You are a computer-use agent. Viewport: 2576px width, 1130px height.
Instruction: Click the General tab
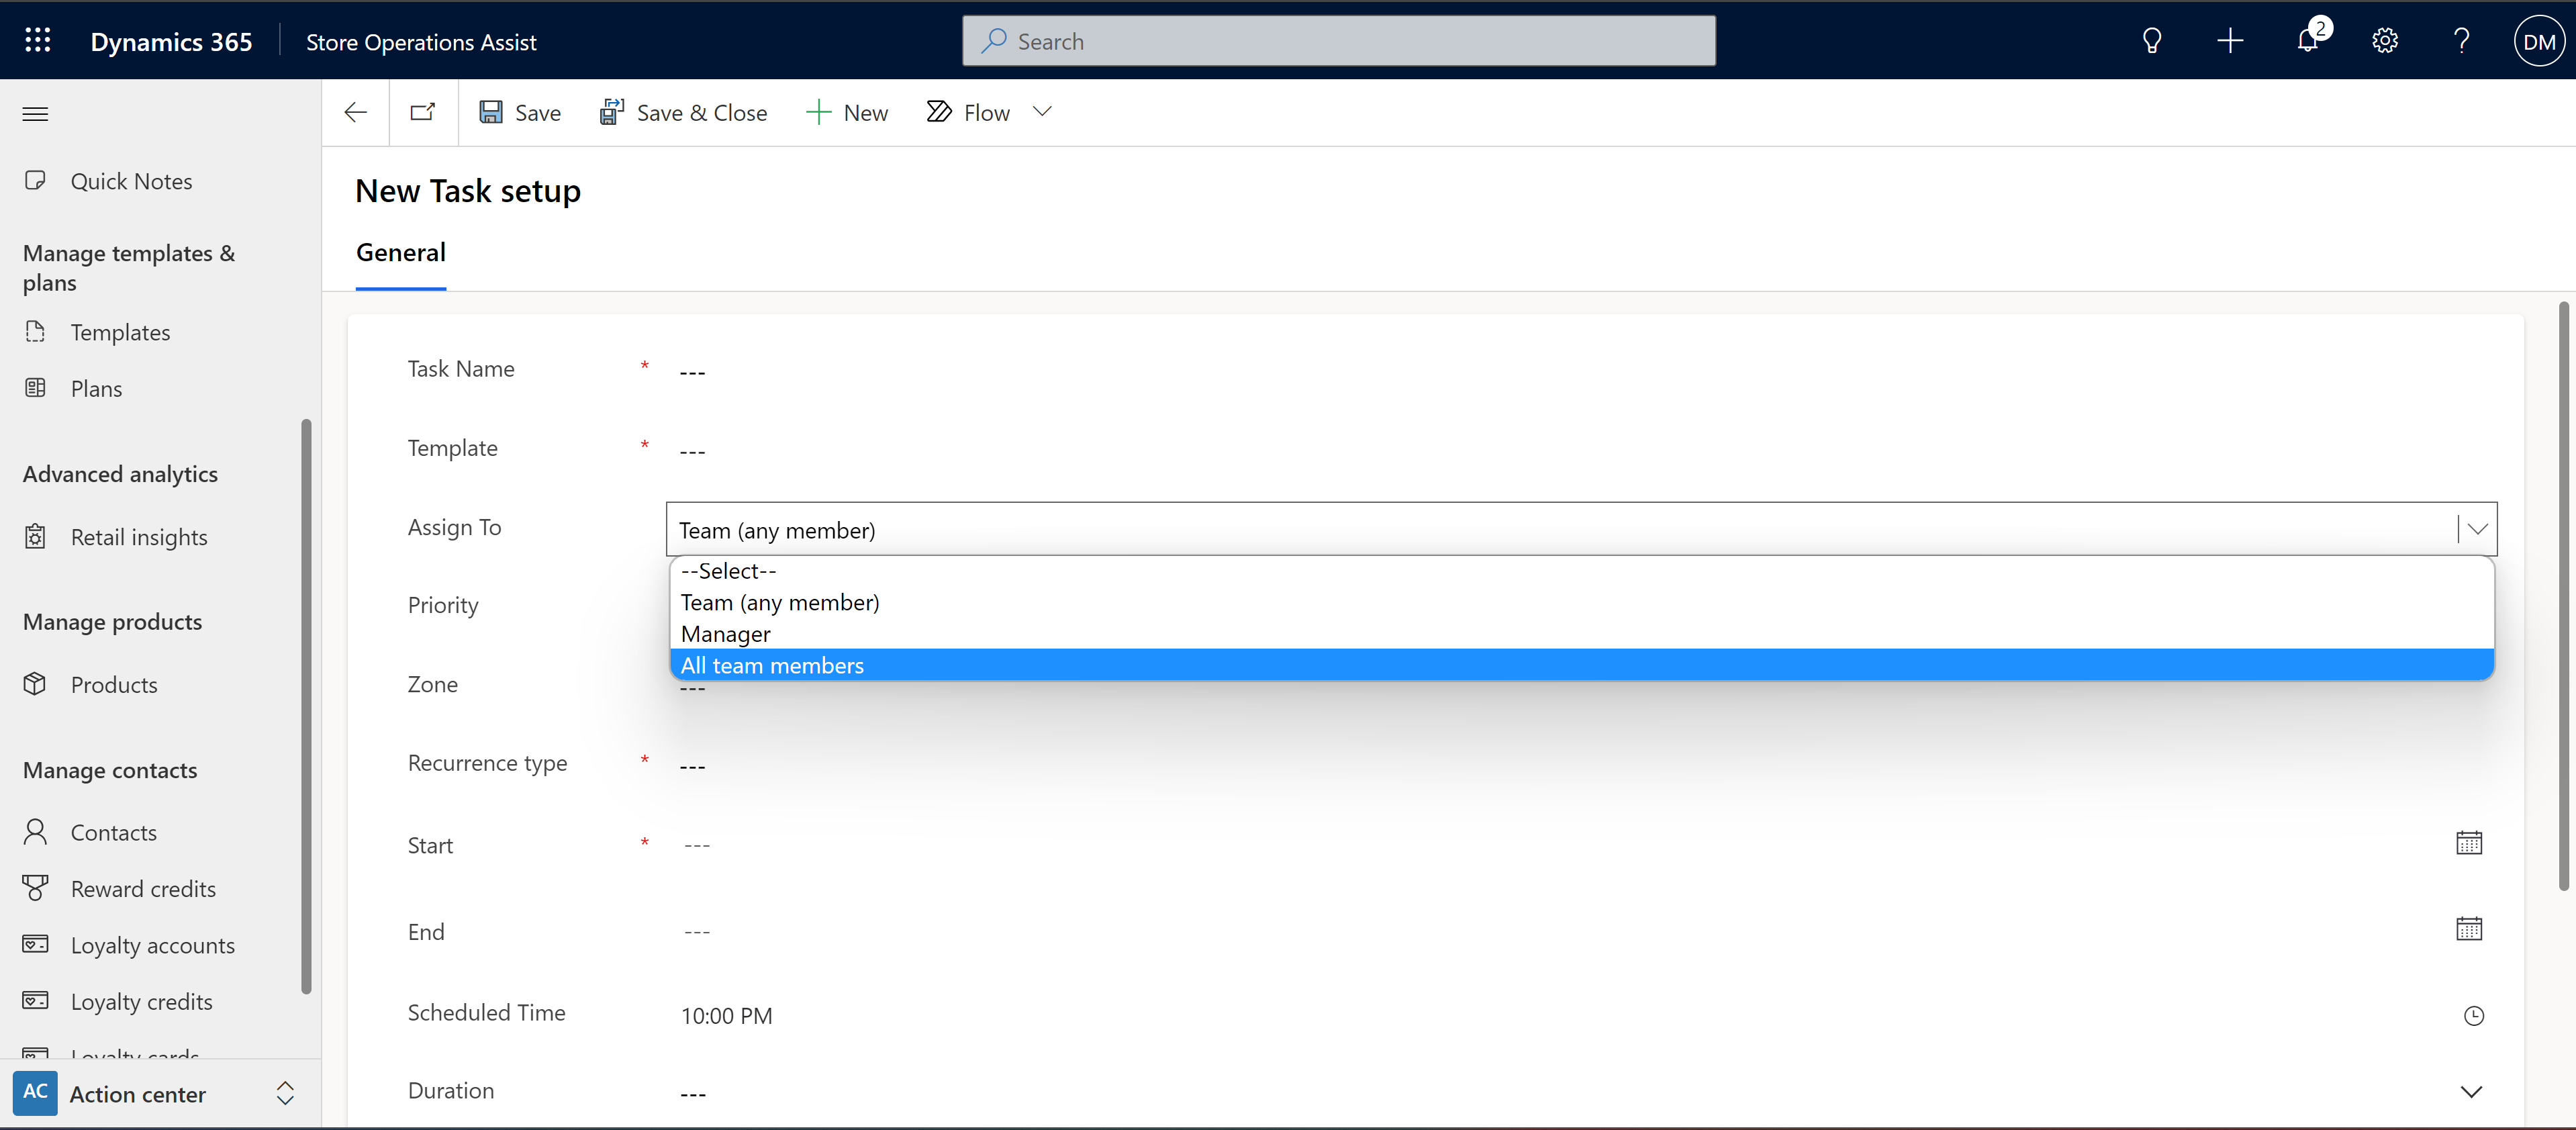[401, 251]
